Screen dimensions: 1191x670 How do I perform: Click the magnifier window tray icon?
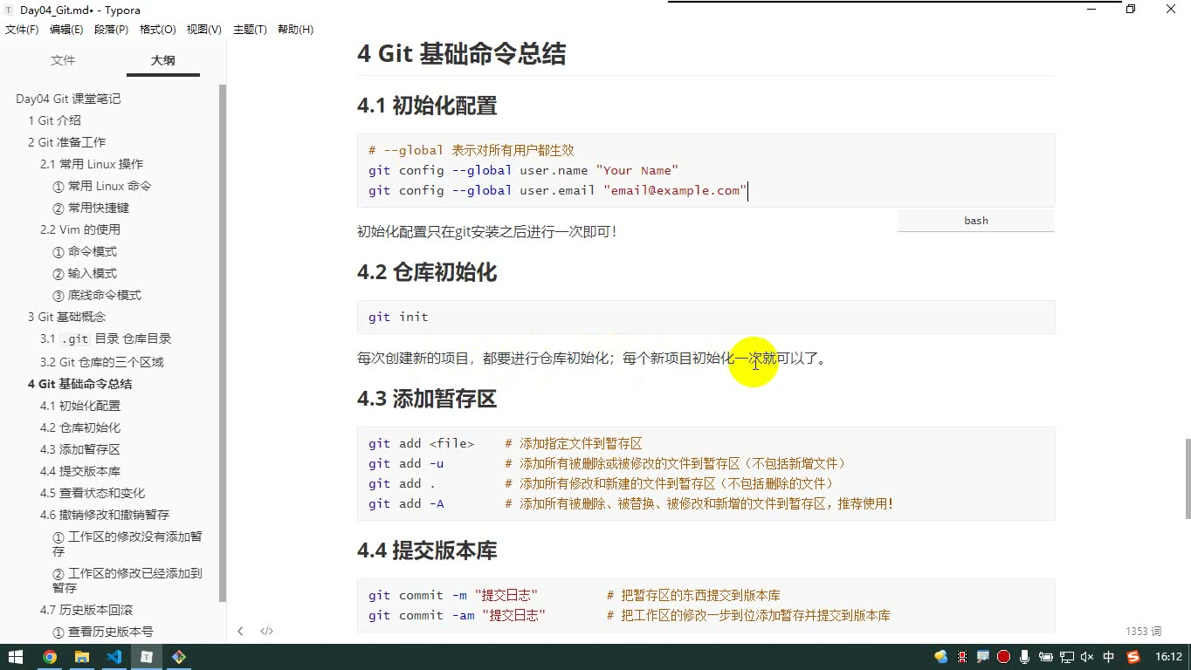click(x=983, y=657)
